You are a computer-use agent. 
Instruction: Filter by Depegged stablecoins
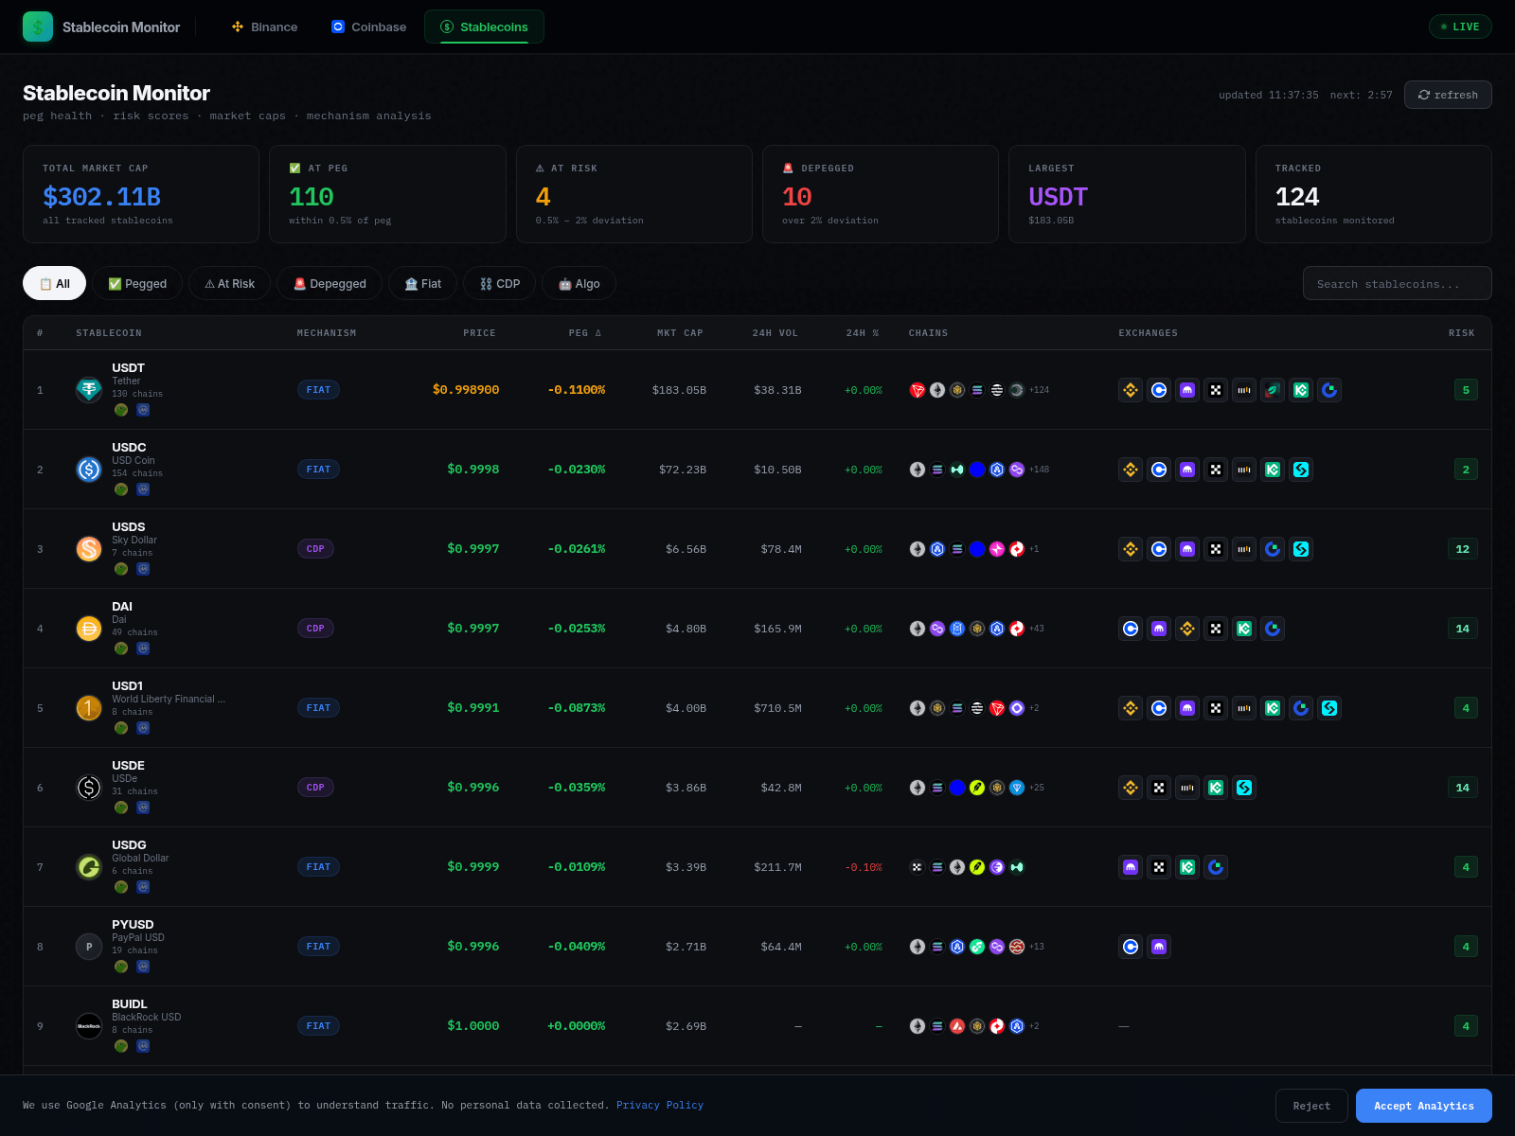tap(330, 283)
